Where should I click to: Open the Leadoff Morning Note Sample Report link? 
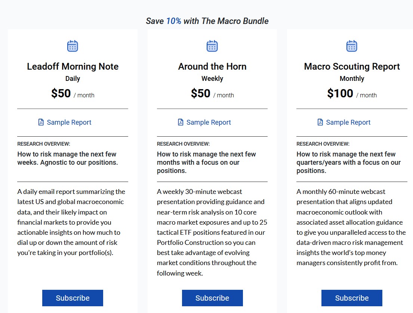pyautogui.click(x=69, y=122)
